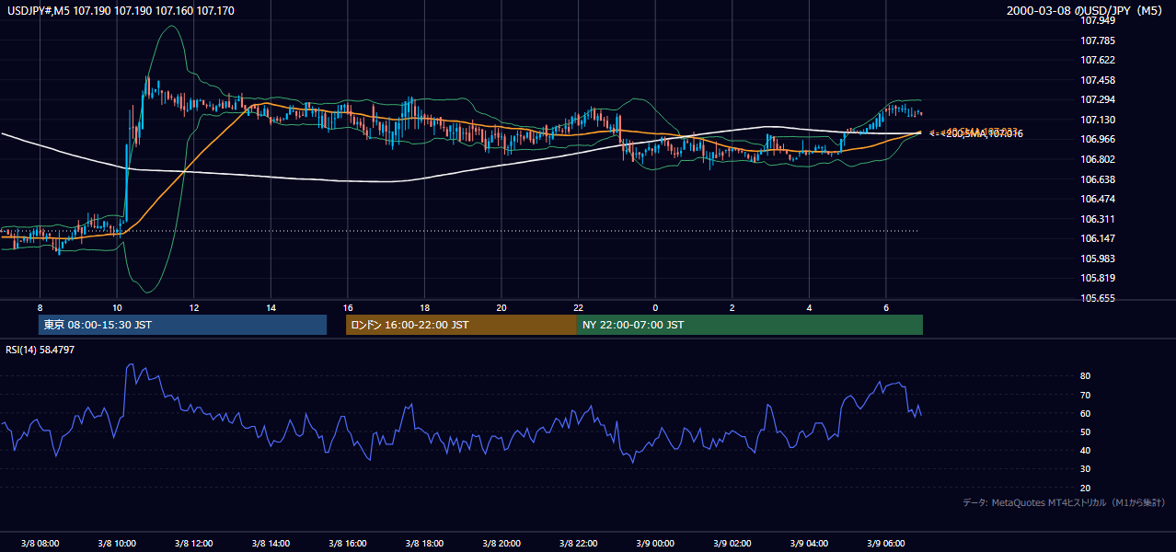Click hour label 18 under the price chart
Image resolution: width=1176 pixels, height=552 pixels.
(x=424, y=307)
